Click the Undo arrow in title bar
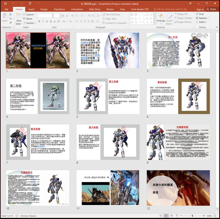Viewport: 220px width, 219px height. pyautogui.click(x=13, y=3)
